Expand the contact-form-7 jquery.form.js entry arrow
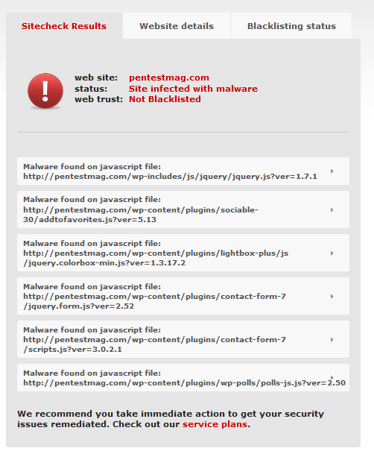This screenshot has width=374, height=451. [x=332, y=296]
